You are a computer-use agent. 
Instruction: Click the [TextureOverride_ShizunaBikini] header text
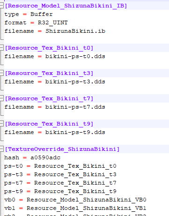coord(62,149)
